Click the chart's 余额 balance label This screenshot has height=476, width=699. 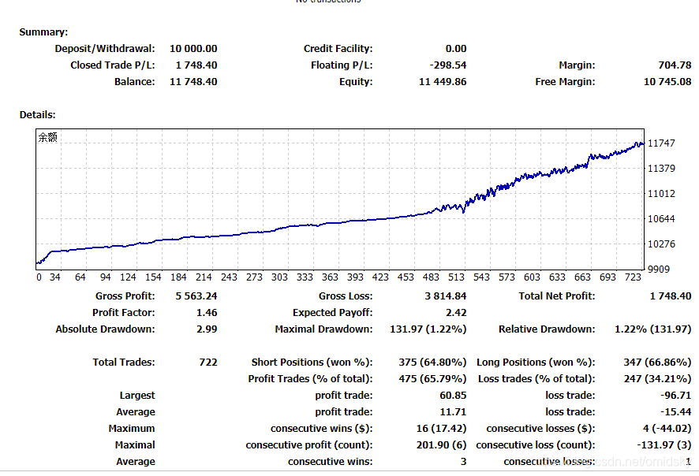click(x=47, y=137)
